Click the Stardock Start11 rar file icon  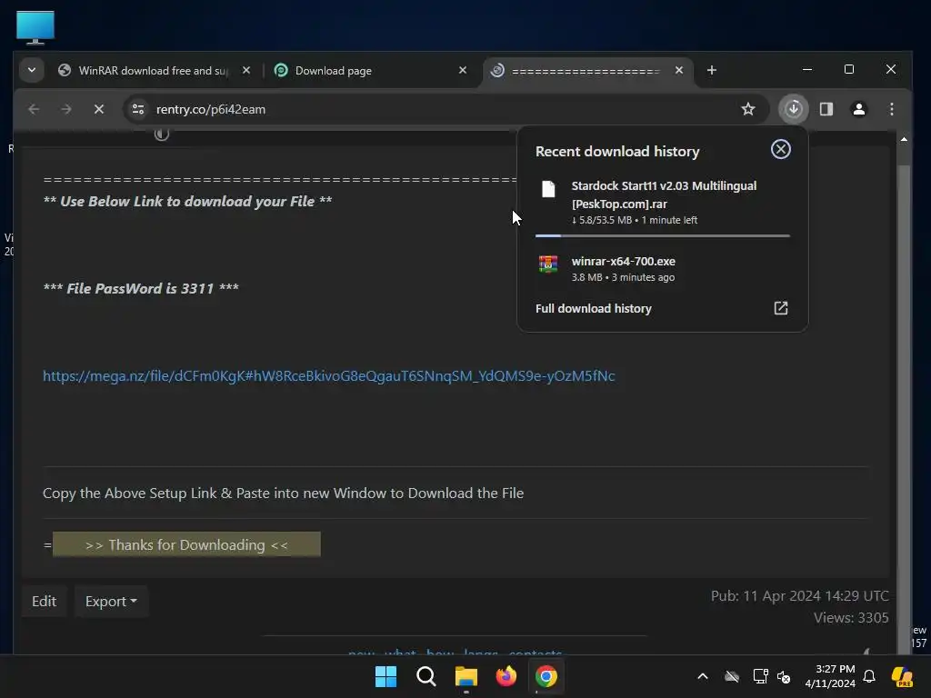click(x=548, y=189)
